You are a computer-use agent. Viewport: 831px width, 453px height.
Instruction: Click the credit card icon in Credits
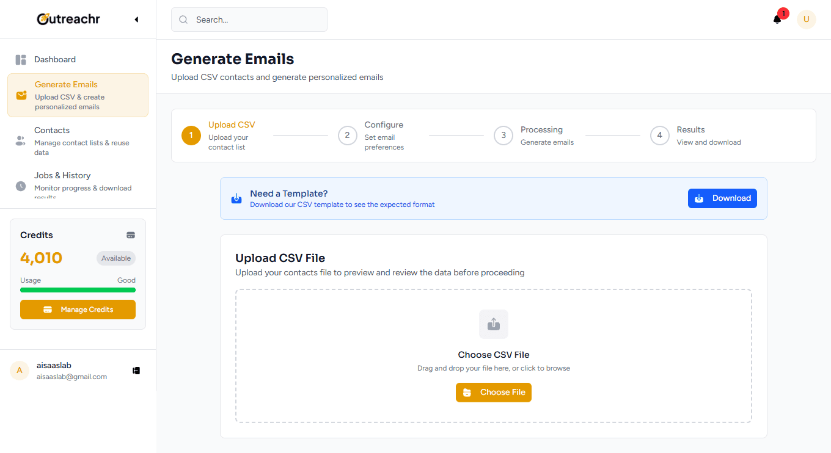point(131,235)
